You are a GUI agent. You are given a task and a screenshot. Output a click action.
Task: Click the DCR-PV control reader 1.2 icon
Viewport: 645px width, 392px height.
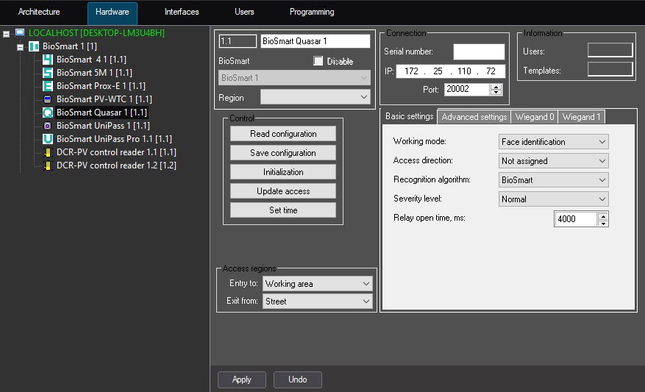pyautogui.click(x=48, y=165)
